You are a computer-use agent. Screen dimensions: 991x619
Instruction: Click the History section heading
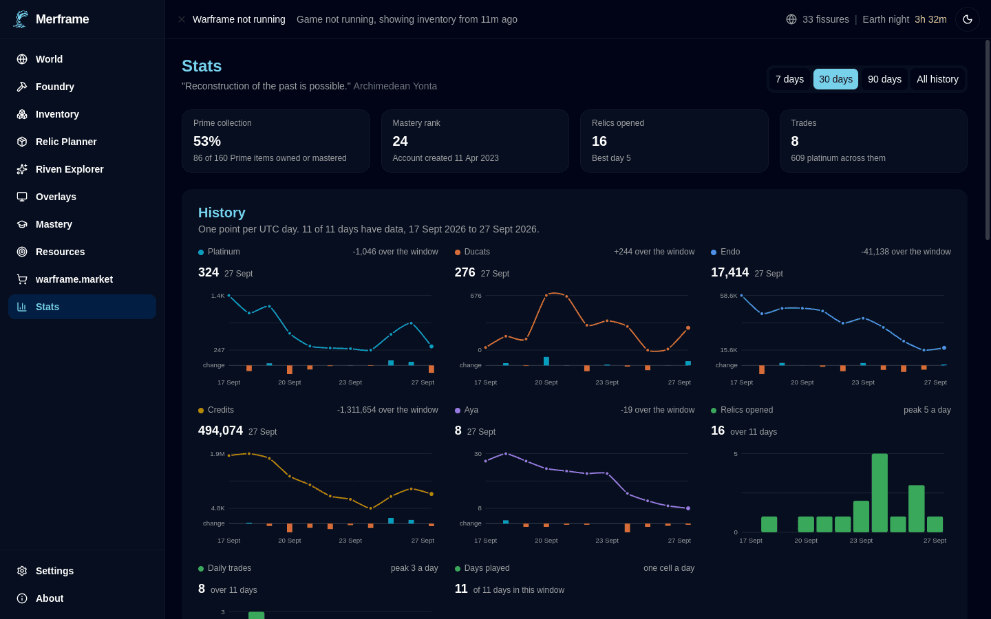pyautogui.click(x=222, y=213)
